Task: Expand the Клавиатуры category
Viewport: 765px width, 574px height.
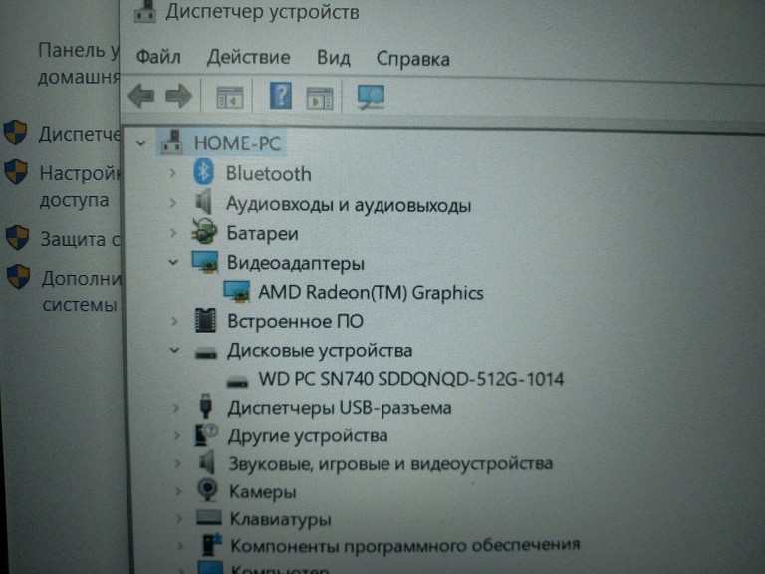Action: click(x=179, y=518)
